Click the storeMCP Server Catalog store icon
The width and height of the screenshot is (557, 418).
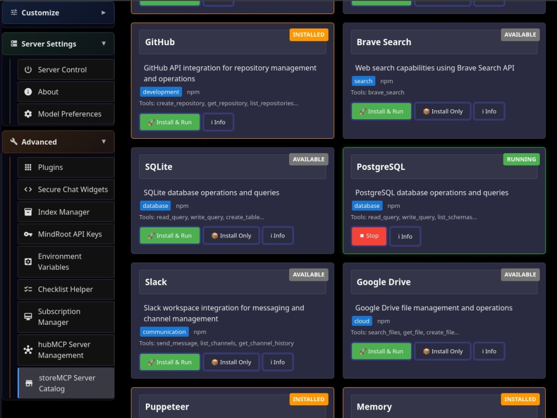point(29,383)
